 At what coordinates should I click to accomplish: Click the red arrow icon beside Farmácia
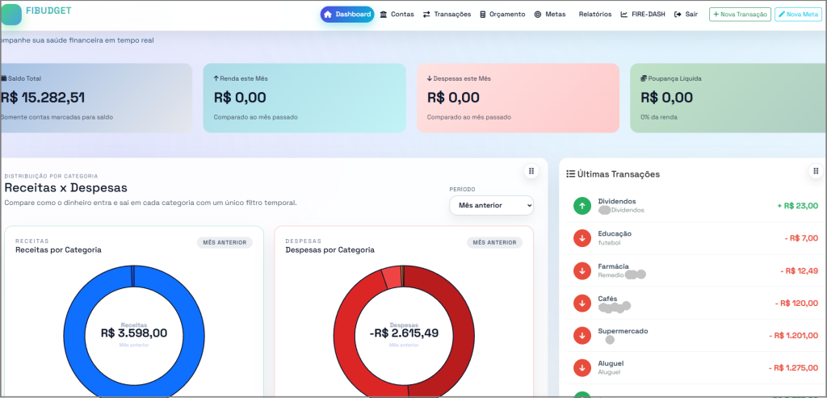581,270
